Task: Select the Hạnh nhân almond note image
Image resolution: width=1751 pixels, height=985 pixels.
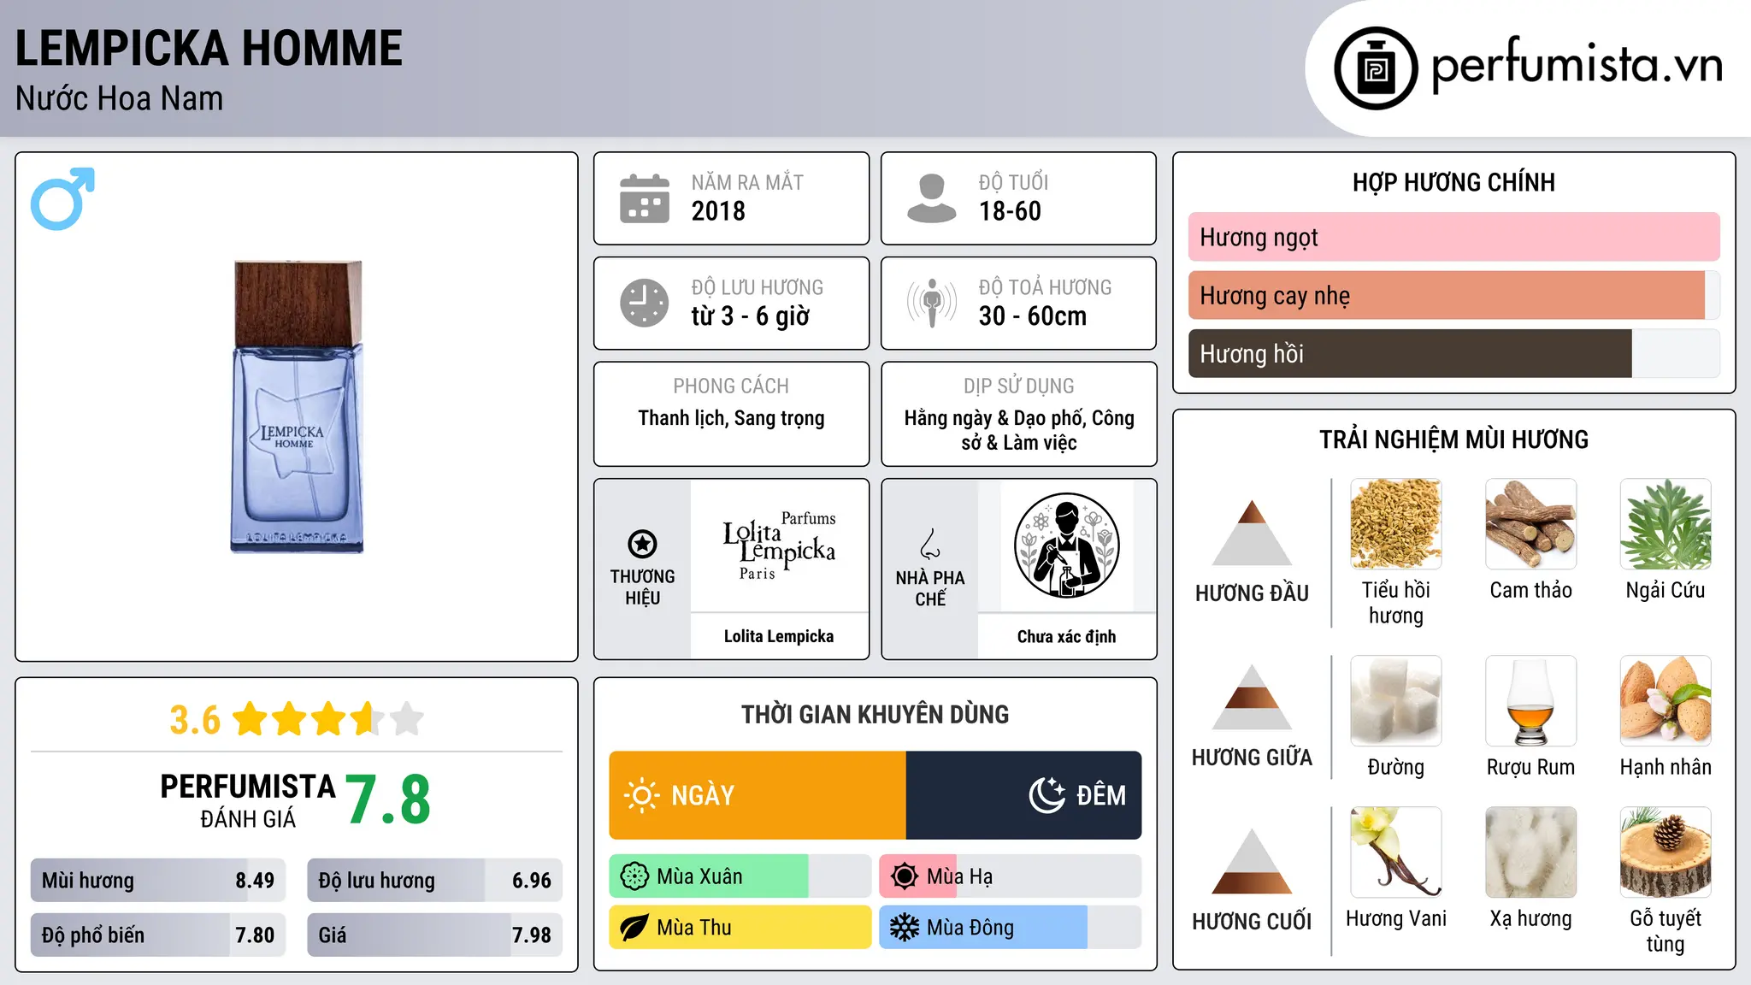Action: tap(1666, 701)
